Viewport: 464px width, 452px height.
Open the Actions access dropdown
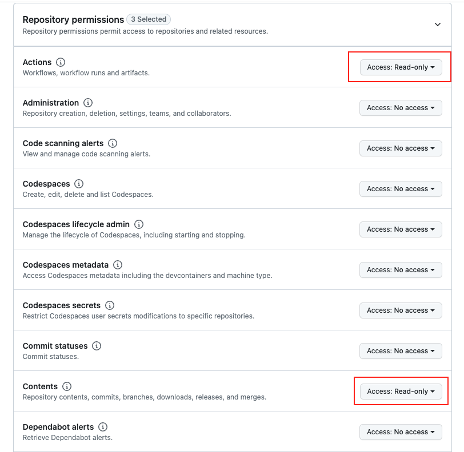pos(401,67)
